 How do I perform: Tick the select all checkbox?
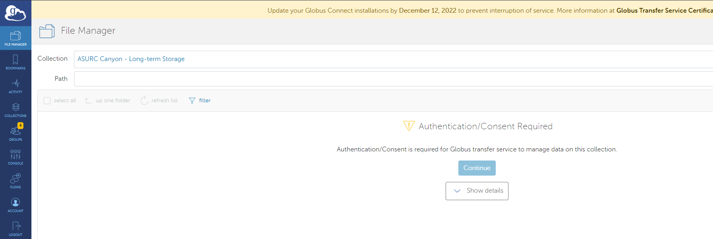tap(47, 101)
